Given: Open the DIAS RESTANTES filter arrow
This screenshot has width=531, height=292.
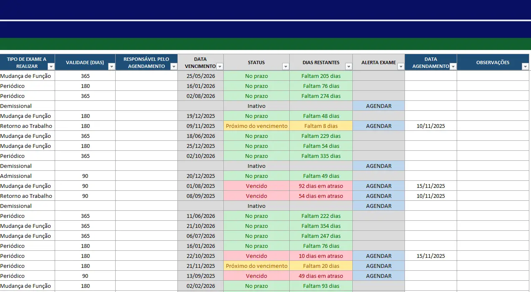Looking at the screenshot, I should [x=349, y=67].
